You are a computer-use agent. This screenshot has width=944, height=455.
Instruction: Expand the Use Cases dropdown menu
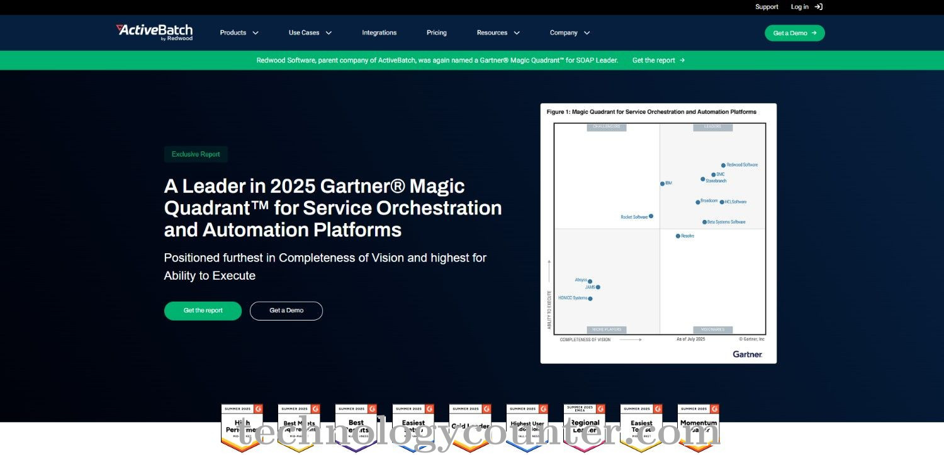(310, 33)
